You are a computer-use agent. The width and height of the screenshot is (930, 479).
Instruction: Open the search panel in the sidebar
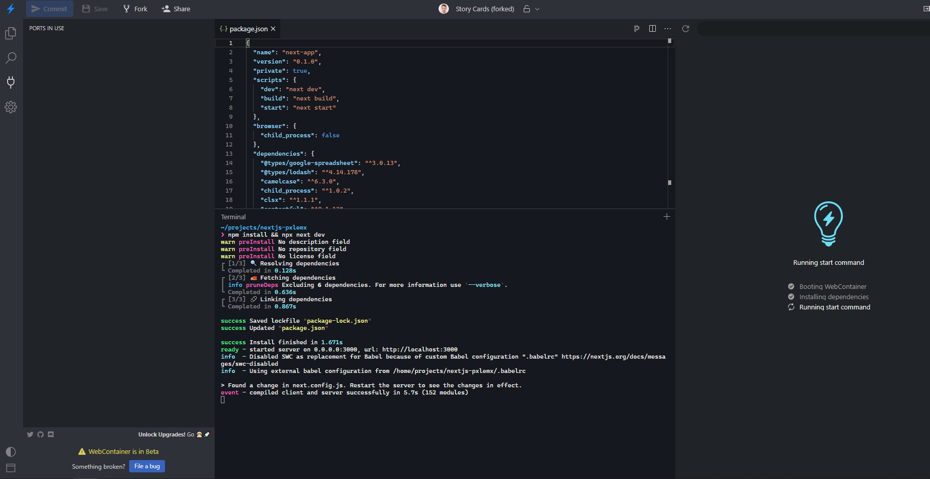click(x=10, y=58)
